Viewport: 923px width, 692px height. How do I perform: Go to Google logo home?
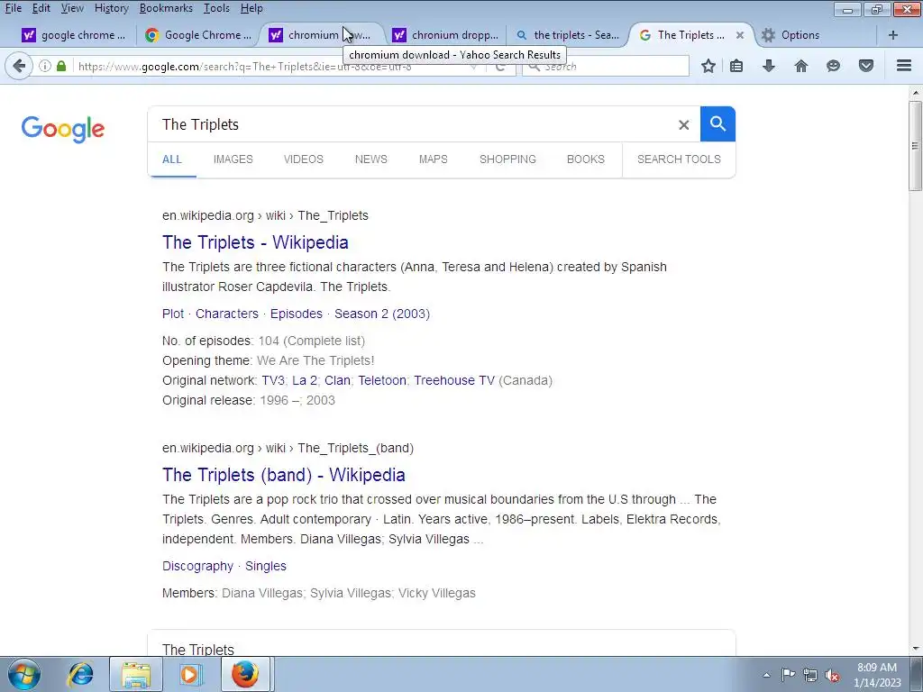pos(63,129)
